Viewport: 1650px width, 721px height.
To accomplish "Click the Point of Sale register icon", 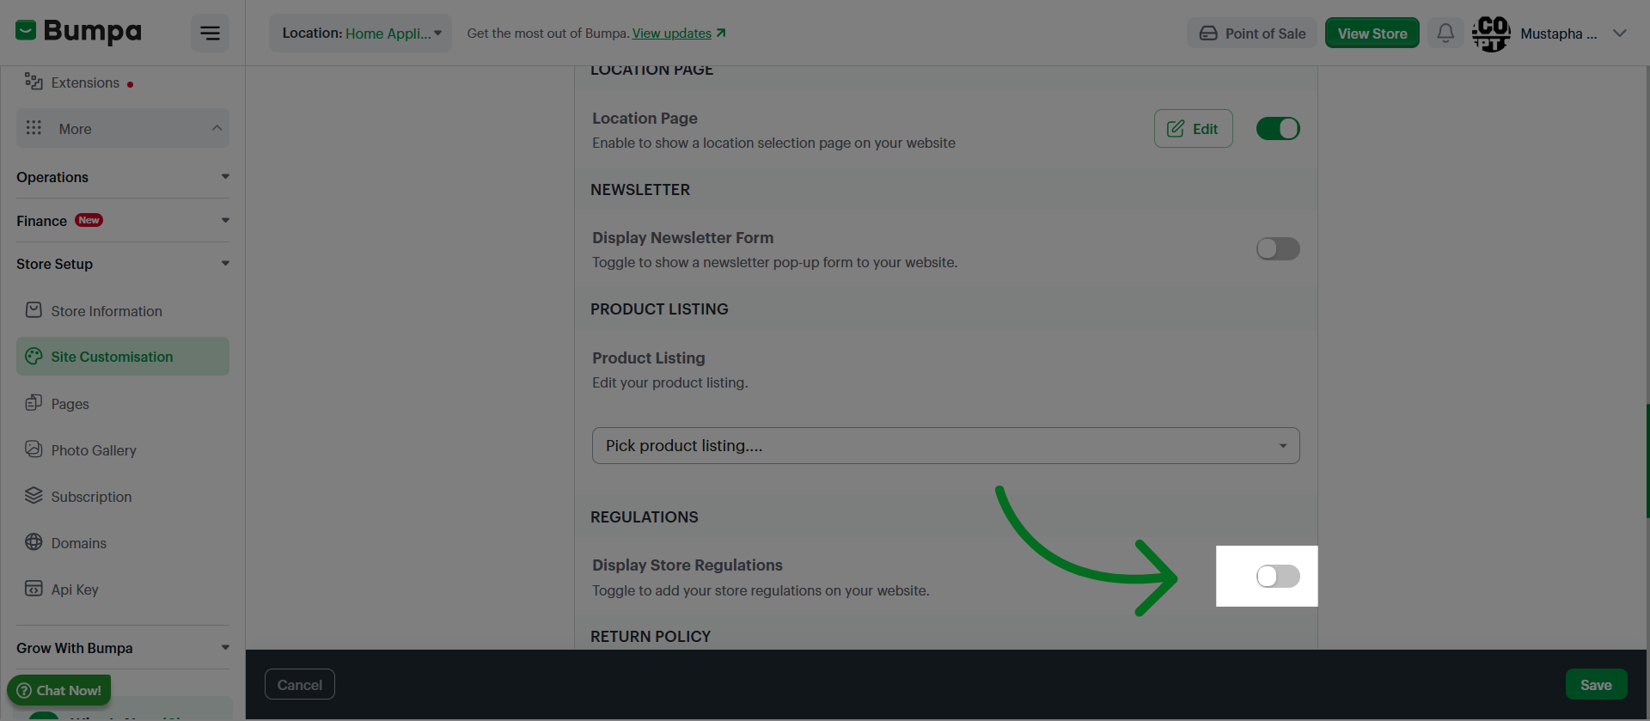I will 1208,34.
